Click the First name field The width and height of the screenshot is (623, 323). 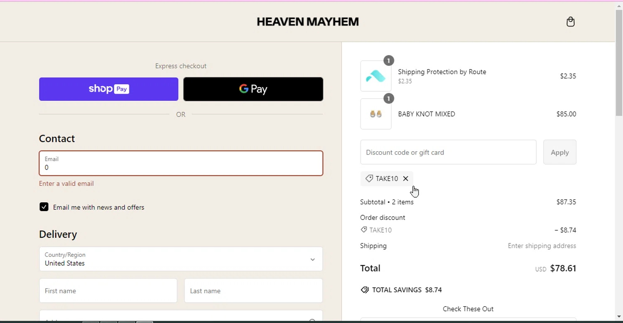click(108, 291)
